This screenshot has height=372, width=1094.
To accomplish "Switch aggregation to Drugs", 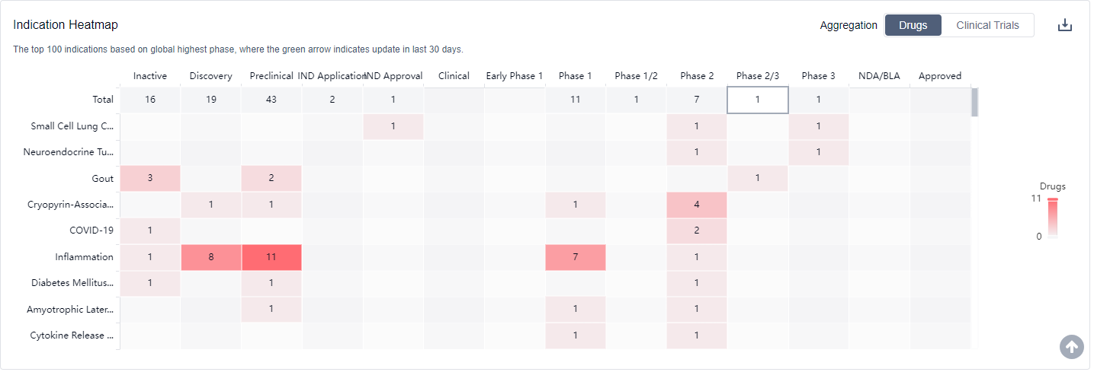I will 913,25.
